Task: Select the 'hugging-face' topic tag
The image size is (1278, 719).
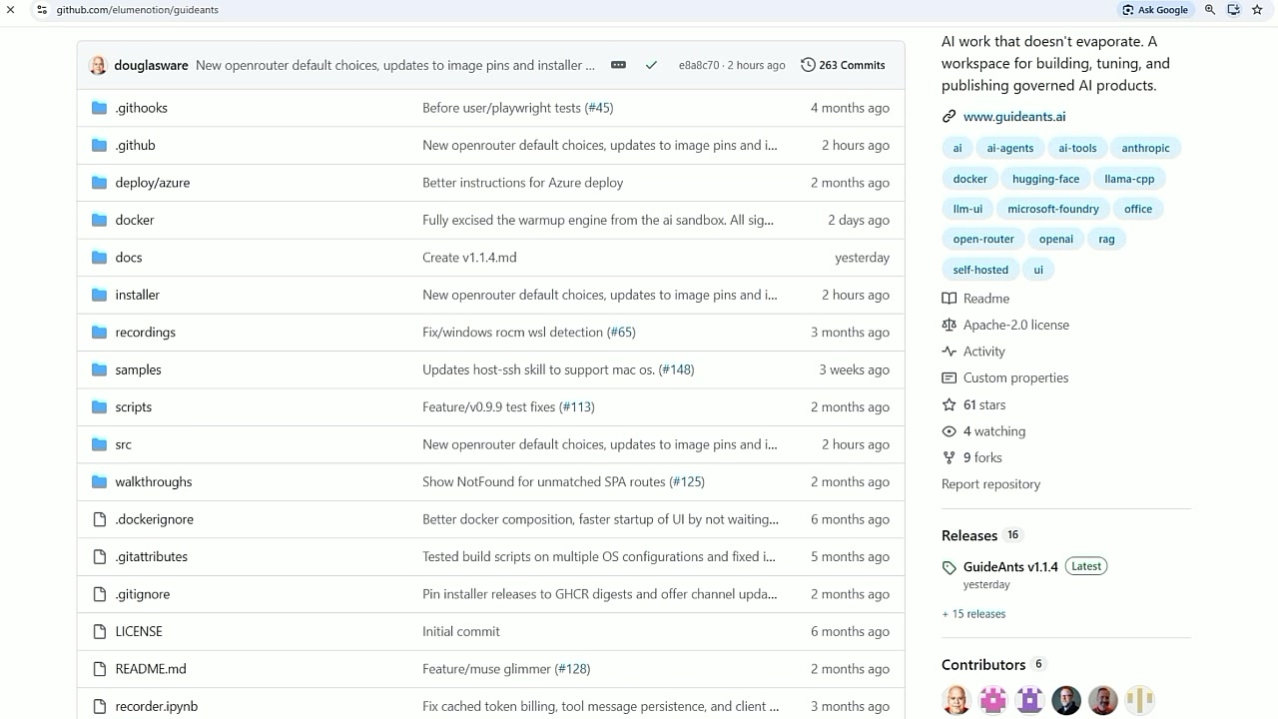Action: pos(1045,179)
